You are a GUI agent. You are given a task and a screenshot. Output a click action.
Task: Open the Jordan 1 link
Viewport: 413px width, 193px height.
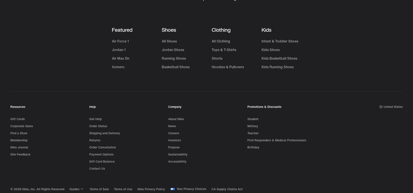[x=119, y=50]
